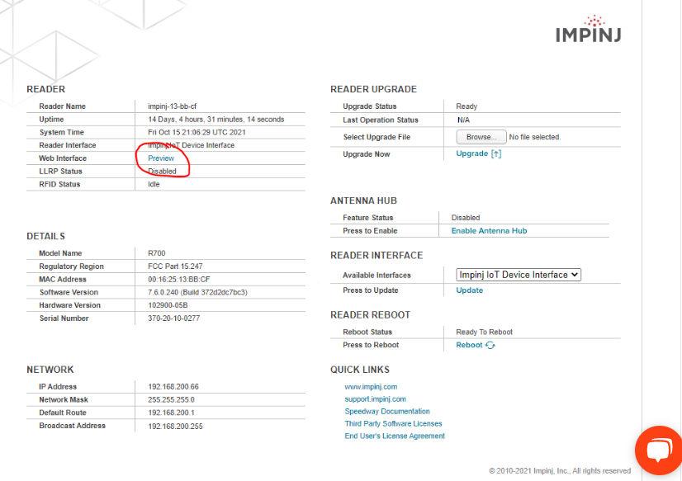Image resolution: width=682 pixels, height=481 pixels.
Task: Click the Reader Interface row label
Action: pyautogui.click(x=68, y=145)
